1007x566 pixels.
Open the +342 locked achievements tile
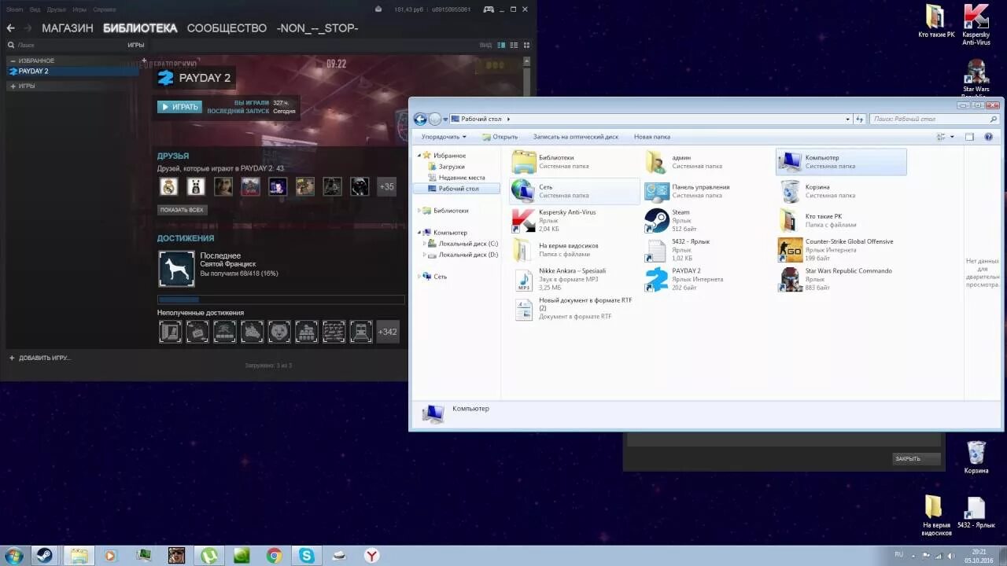pos(387,332)
